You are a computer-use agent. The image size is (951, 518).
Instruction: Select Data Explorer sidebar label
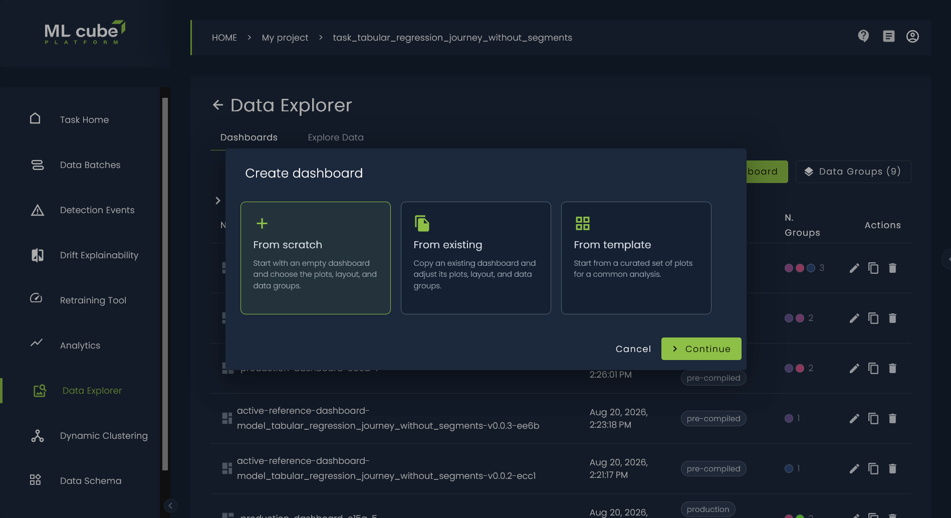(x=92, y=391)
